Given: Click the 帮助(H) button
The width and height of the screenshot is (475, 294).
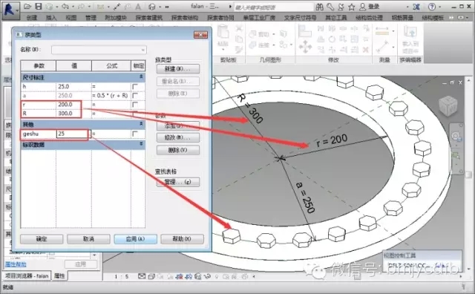Looking at the screenshot, I should tap(182, 239).
